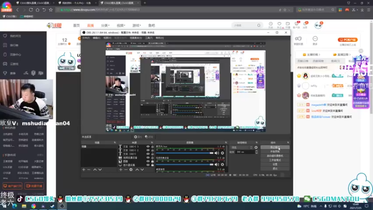Hide the display capture source
This screenshot has height=210, width=373.
pyautogui.click(x=148, y=165)
